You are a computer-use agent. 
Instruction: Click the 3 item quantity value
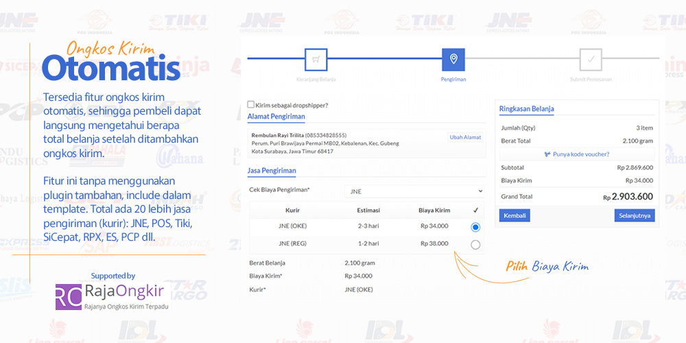[644, 128]
